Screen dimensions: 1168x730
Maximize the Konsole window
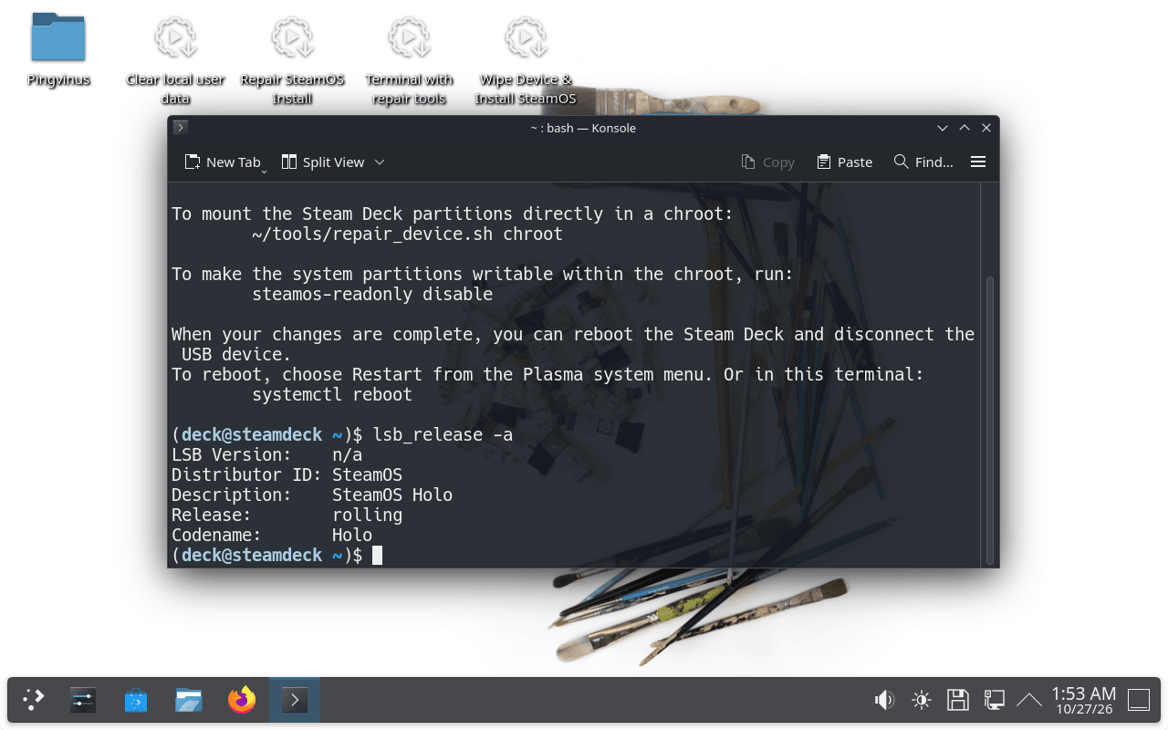click(x=965, y=128)
